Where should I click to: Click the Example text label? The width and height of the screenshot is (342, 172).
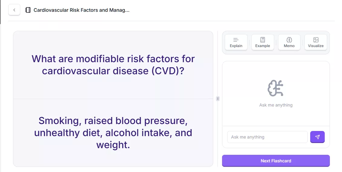263,46
